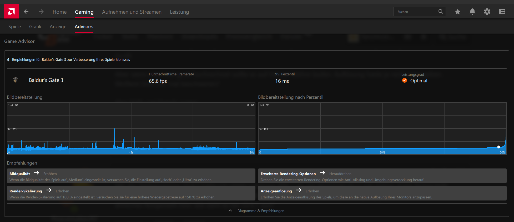514x222 pixels.
Task: Open Aufnehmen und Streamen tab
Action: tap(132, 12)
